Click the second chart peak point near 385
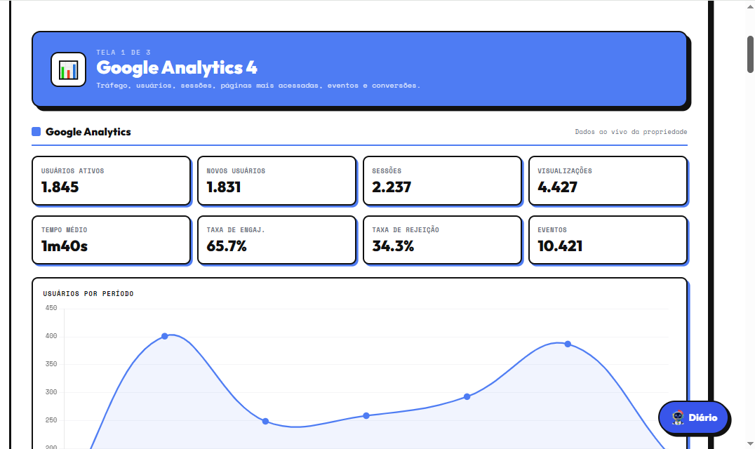This screenshot has width=755, height=449. coord(568,344)
